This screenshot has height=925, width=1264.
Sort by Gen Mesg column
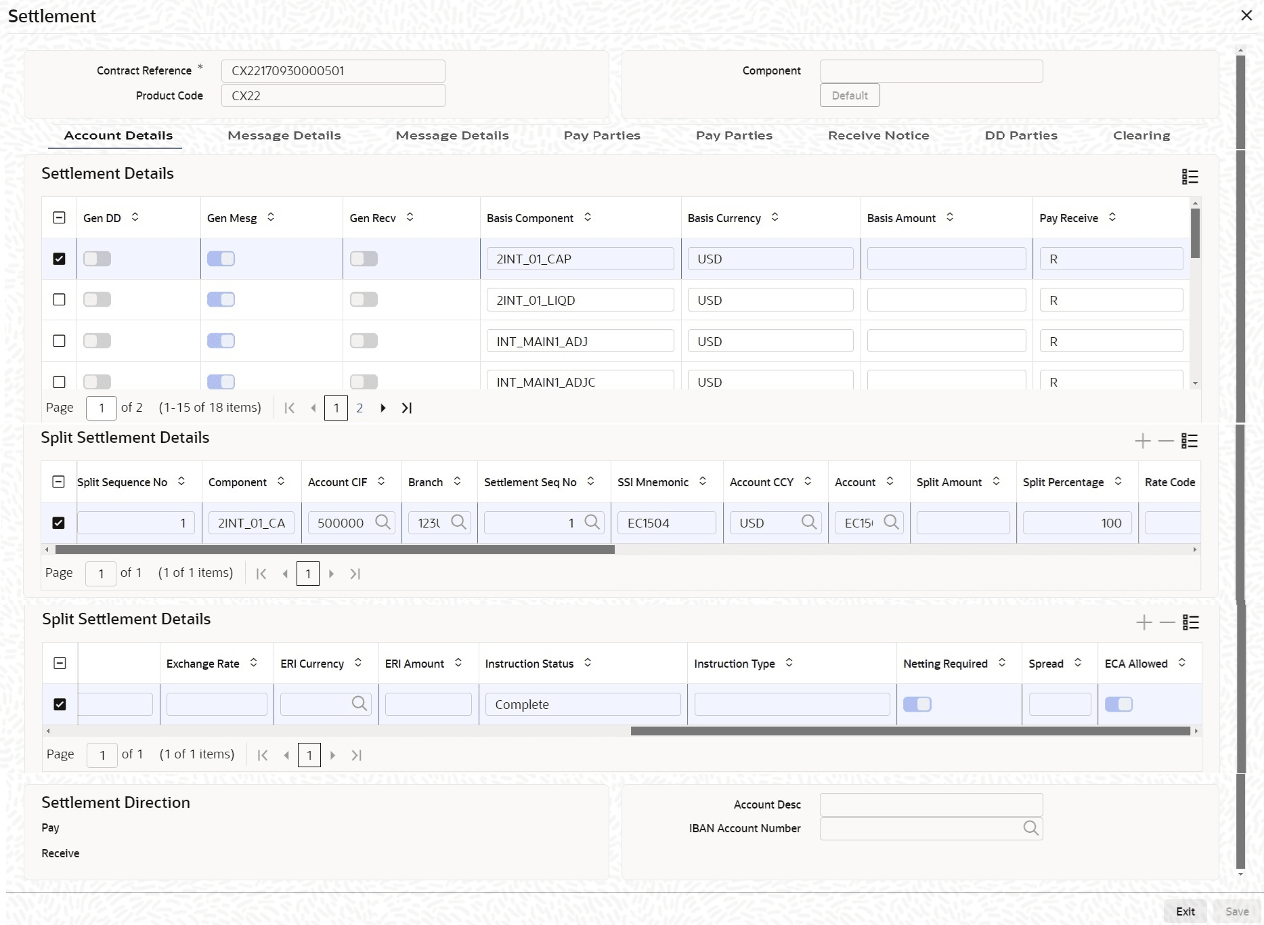[271, 217]
